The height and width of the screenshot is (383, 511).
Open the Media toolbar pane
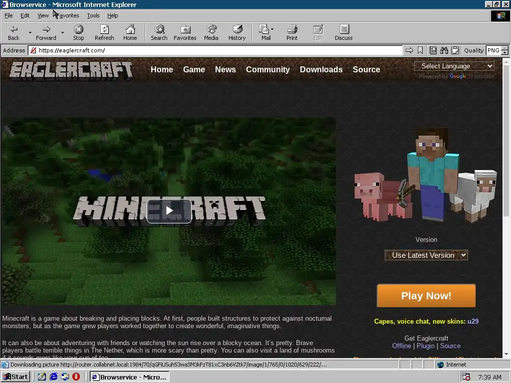pyautogui.click(x=211, y=32)
